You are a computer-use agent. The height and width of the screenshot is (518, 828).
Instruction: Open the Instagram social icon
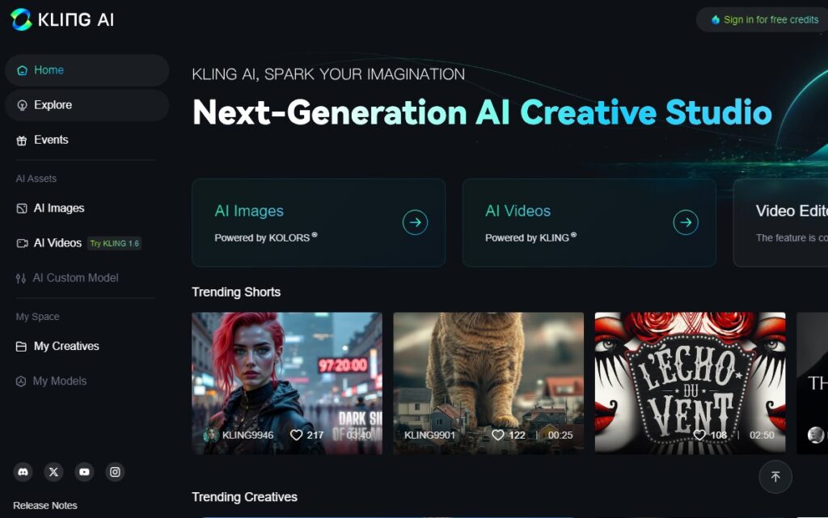pos(115,472)
